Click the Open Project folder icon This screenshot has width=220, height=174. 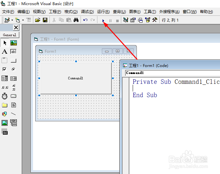click(x=37, y=20)
